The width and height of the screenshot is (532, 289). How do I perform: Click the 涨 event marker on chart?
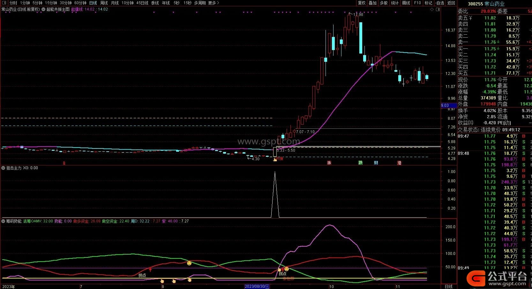[x=329, y=163]
